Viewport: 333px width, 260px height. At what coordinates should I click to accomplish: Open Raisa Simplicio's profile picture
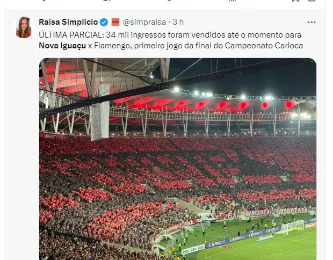point(23,27)
